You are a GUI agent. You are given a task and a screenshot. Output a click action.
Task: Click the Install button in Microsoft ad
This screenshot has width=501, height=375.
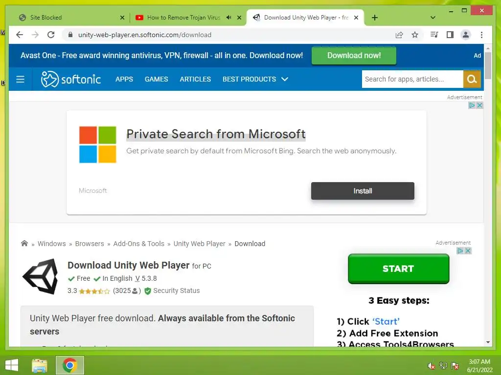[x=363, y=191]
